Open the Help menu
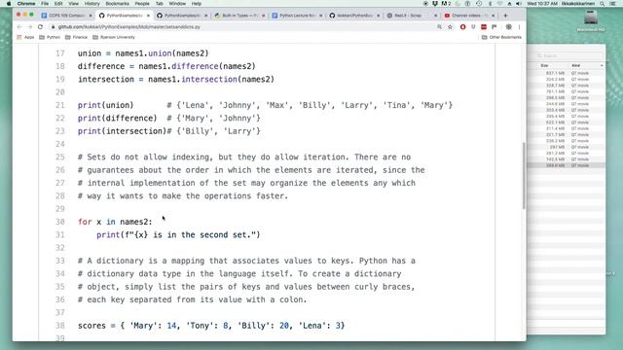Image resolution: width=623 pixels, height=350 pixels. 197,4
